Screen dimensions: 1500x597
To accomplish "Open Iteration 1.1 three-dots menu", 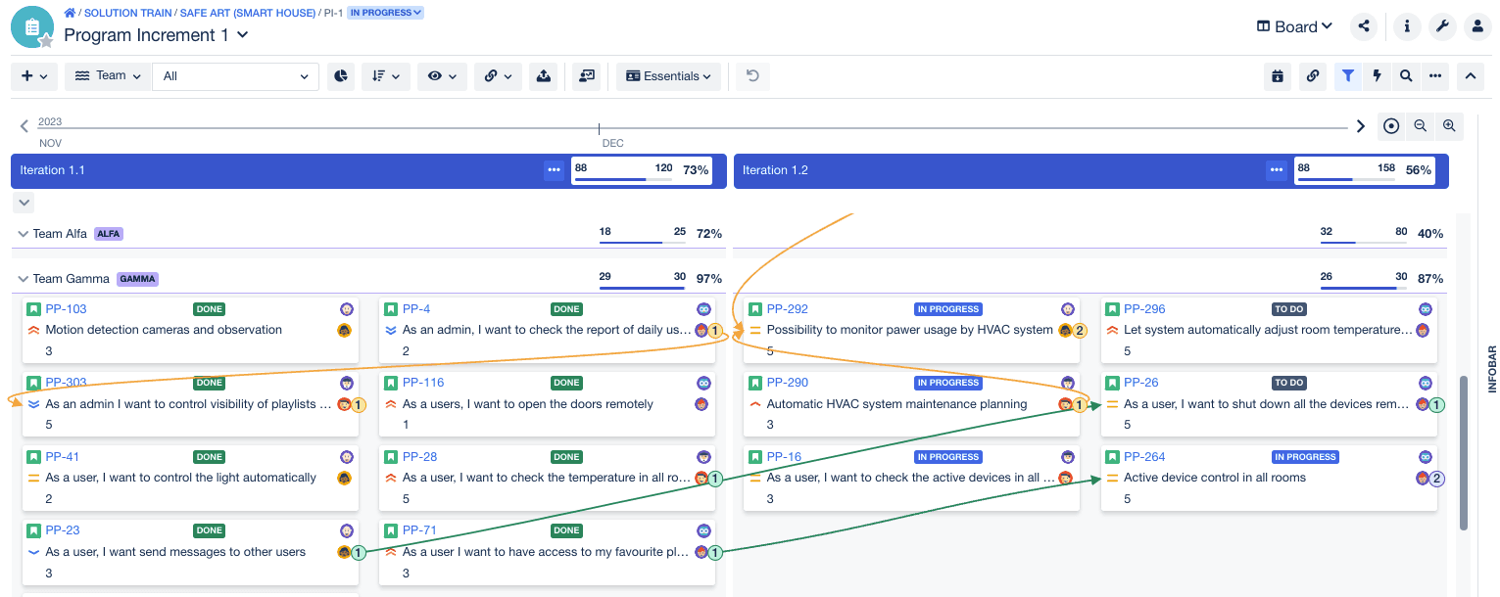I will point(555,170).
